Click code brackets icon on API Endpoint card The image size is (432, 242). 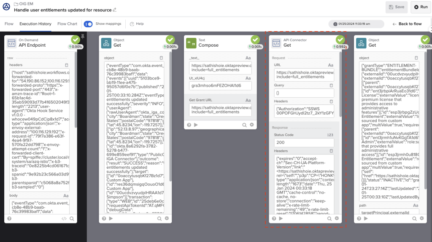pyautogui.click(x=64, y=218)
